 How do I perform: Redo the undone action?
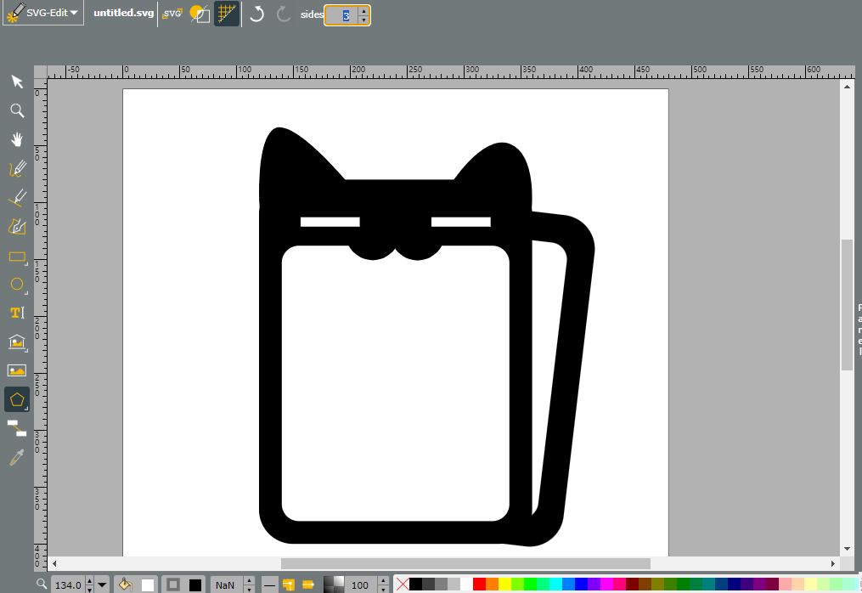click(x=283, y=14)
